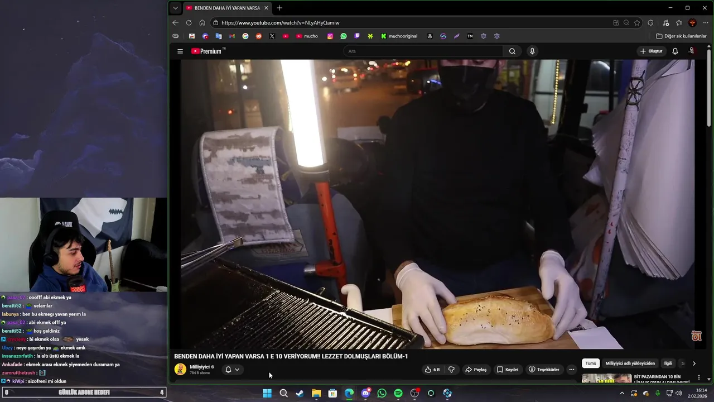Open Windows taskbar search
This screenshot has height=402, width=714.
tap(283, 393)
